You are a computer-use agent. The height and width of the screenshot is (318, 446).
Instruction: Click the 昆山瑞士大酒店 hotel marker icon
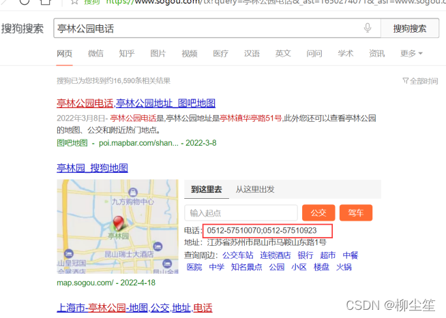(x=158, y=247)
